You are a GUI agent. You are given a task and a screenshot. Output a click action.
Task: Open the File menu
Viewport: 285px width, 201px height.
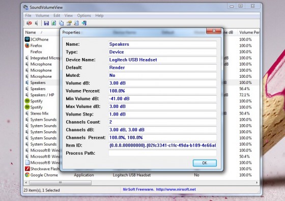[x=28, y=15]
